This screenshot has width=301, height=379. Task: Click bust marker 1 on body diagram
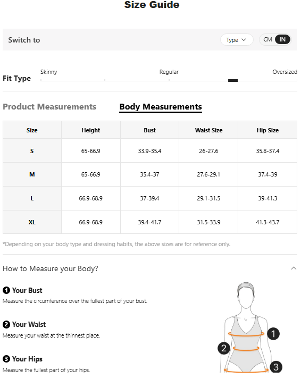273,334
